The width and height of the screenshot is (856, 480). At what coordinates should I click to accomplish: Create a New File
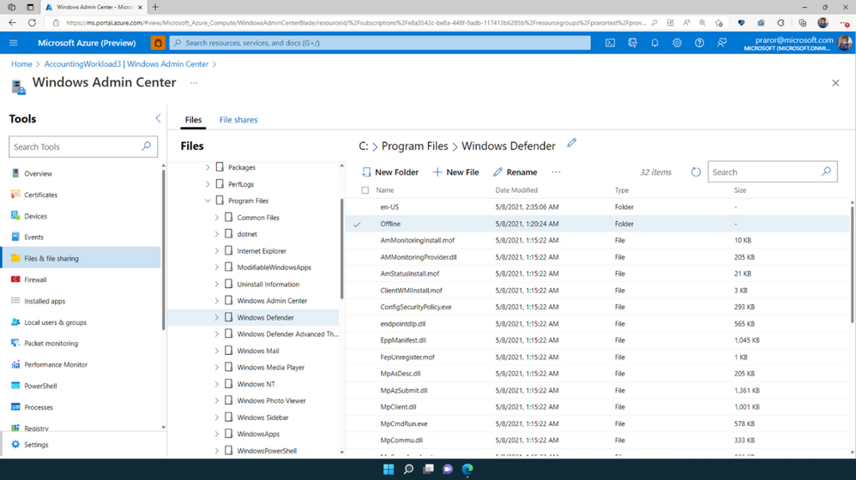click(x=455, y=171)
